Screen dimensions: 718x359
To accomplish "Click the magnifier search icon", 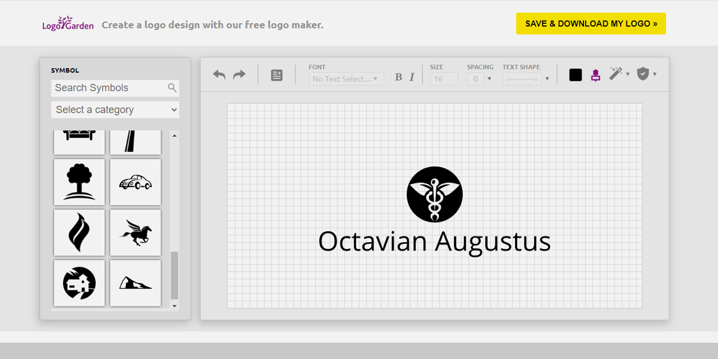I will coord(172,88).
